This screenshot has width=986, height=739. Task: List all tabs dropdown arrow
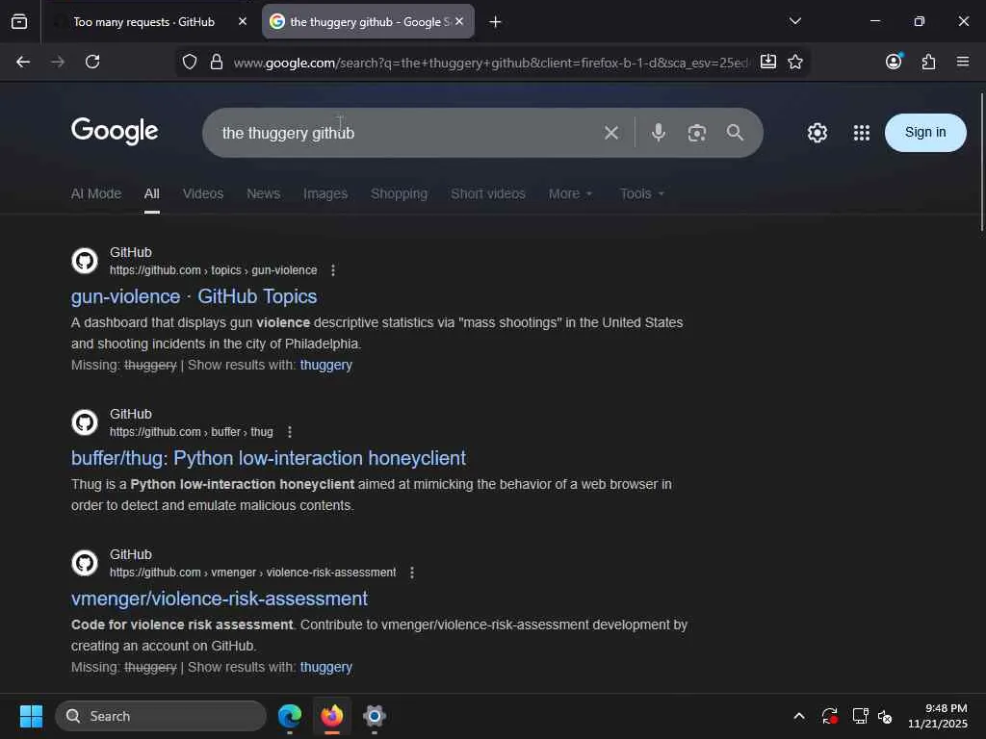pyautogui.click(x=795, y=21)
